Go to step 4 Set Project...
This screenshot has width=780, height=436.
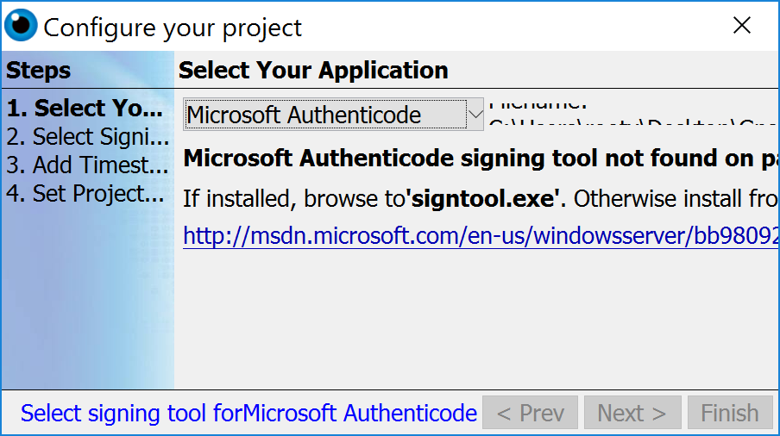pyautogui.click(x=85, y=194)
